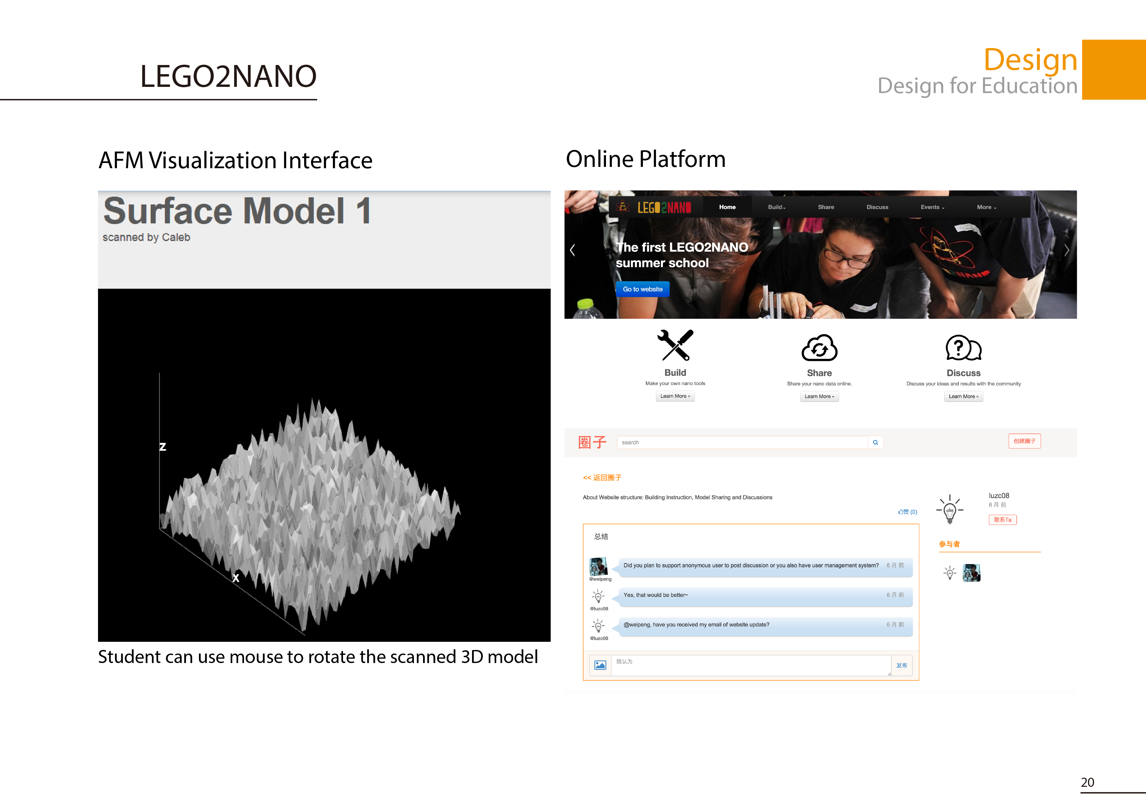Click the weipeng avatar in comments
Screen dimensions: 1146x810
click(598, 566)
